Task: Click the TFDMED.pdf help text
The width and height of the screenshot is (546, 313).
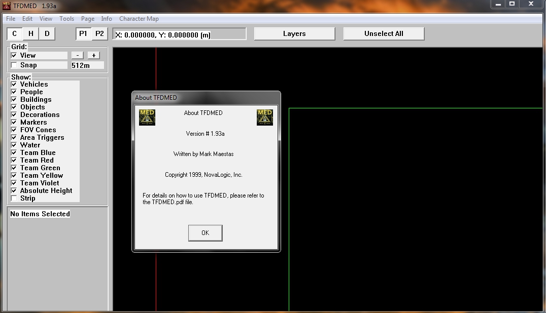Action: pyautogui.click(x=203, y=199)
